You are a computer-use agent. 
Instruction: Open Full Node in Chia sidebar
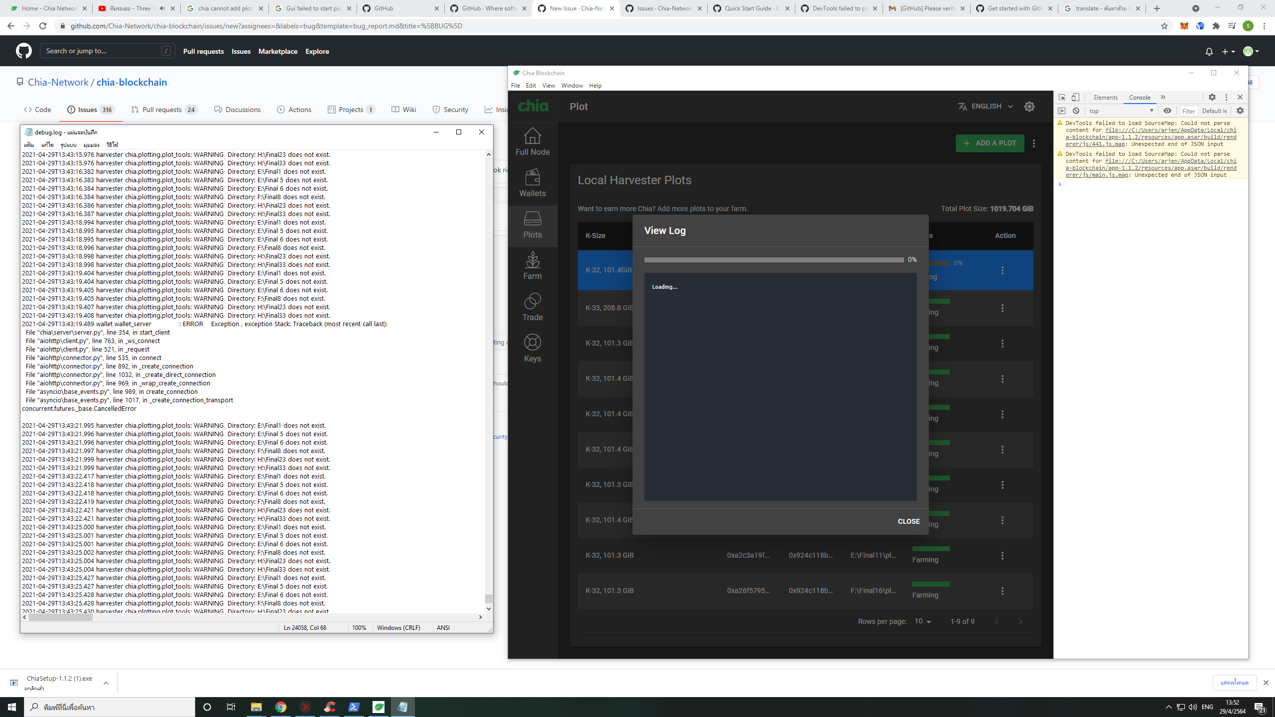point(532,142)
